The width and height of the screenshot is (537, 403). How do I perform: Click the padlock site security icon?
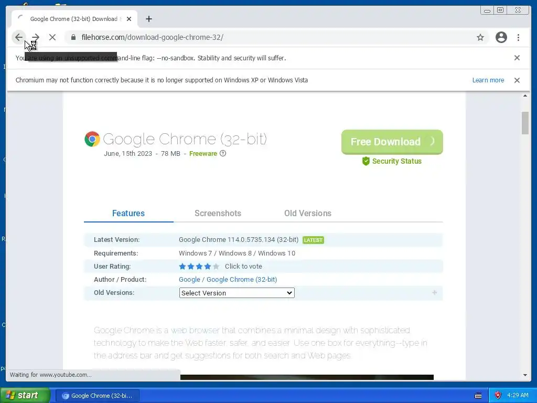tap(73, 37)
